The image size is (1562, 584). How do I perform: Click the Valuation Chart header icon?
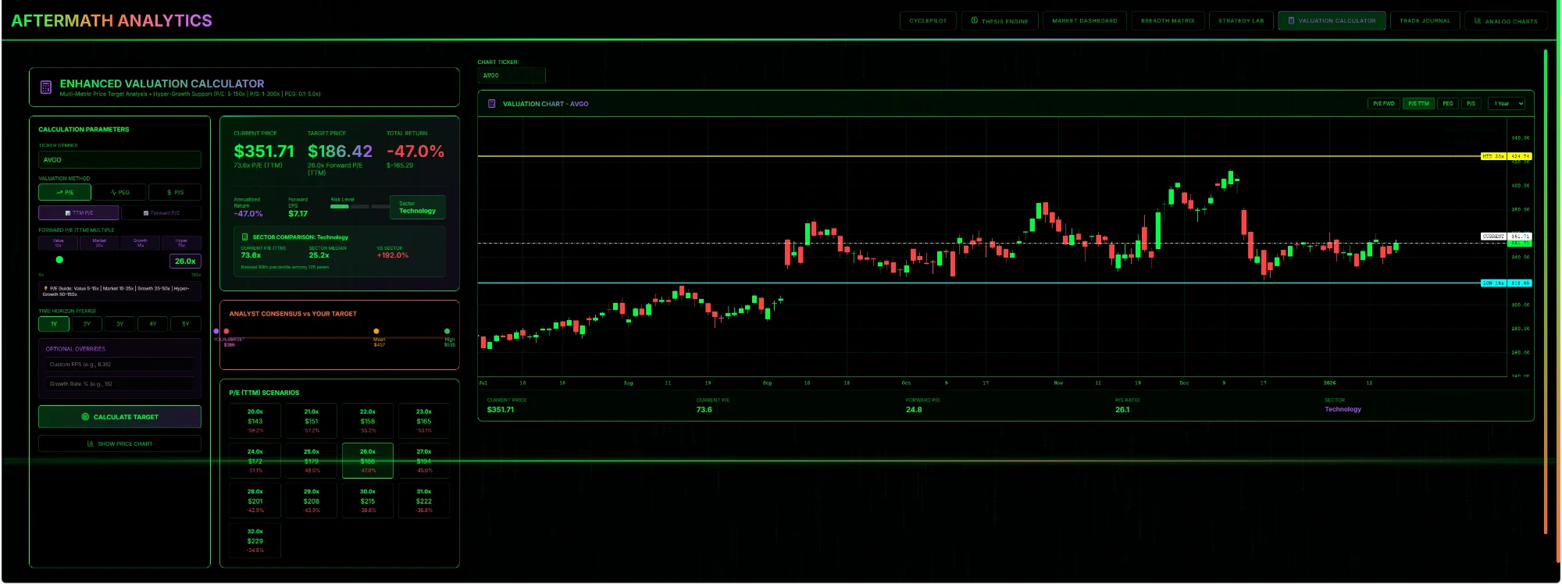point(491,104)
